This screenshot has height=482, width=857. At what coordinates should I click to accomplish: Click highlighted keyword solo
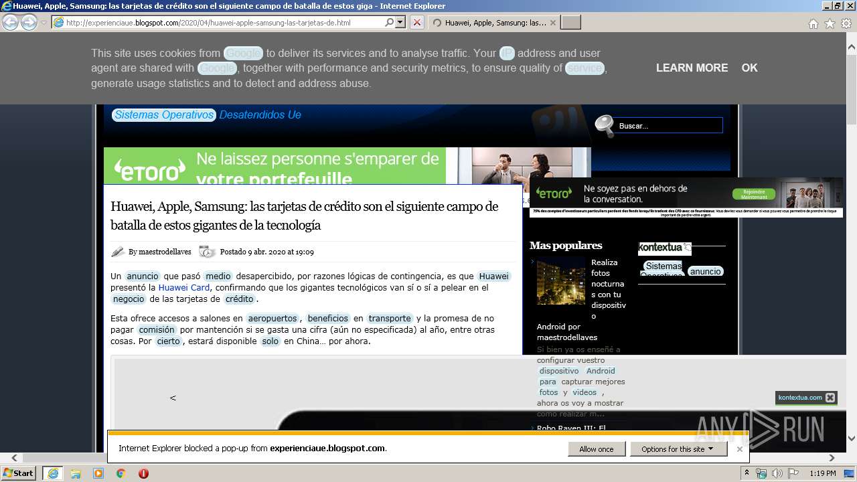pos(270,341)
